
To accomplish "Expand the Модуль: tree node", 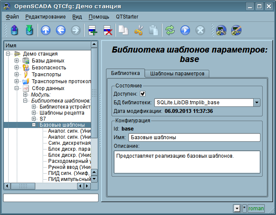I will click(x=25, y=94).
